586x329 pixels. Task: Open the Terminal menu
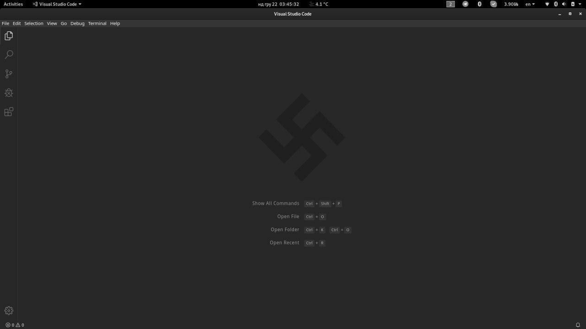click(97, 23)
